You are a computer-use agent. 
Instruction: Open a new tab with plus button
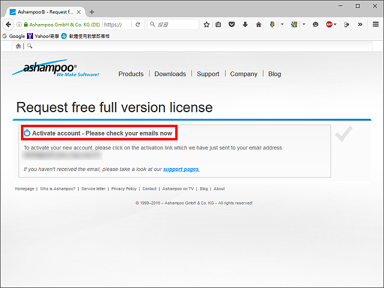(x=92, y=12)
